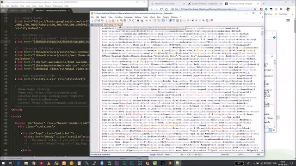Image resolution: width=296 pixels, height=166 pixels.
Task: Toggle the Word Wrap icon in Notepad++
Action: coord(163,20)
